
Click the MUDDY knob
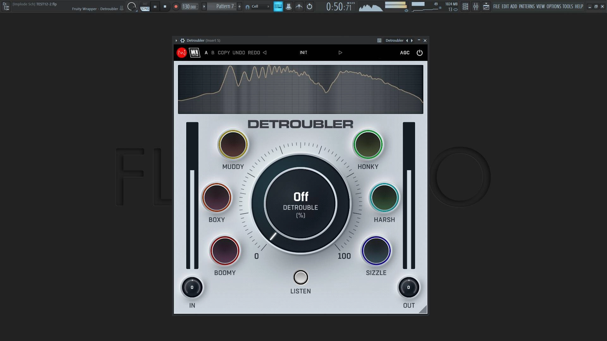click(233, 145)
